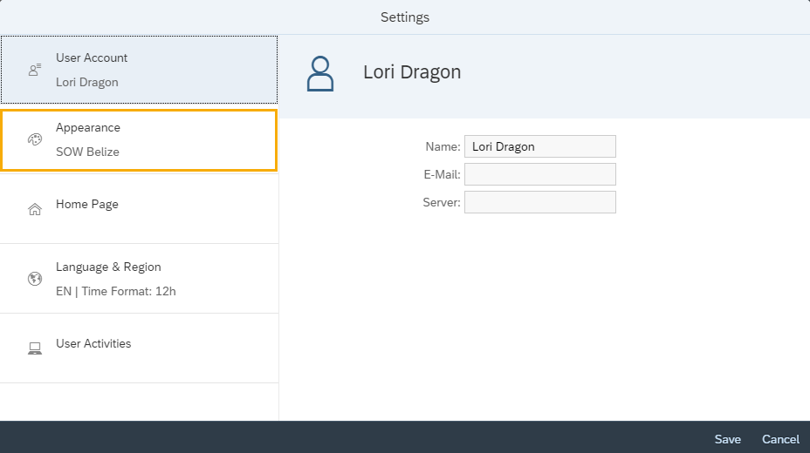Click the Home Page house icon

35,209
